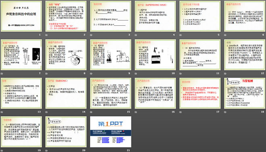This screenshot has width=266, height=152.
Task: Select slide 20 thumbnail
Action: 66,131
